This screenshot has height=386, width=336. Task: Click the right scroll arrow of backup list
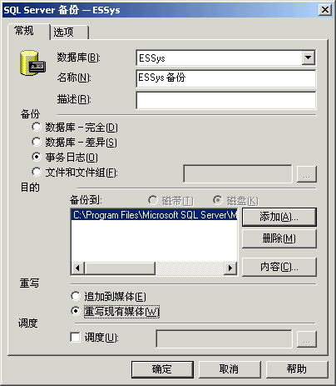pyautogui.click(x=230, y=268)
